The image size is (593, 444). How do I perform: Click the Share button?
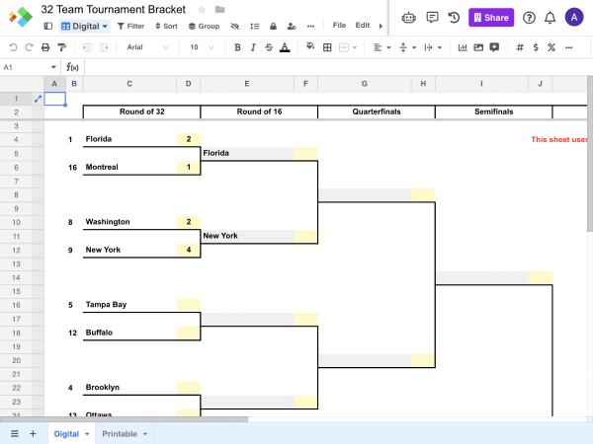pos(491,18)
